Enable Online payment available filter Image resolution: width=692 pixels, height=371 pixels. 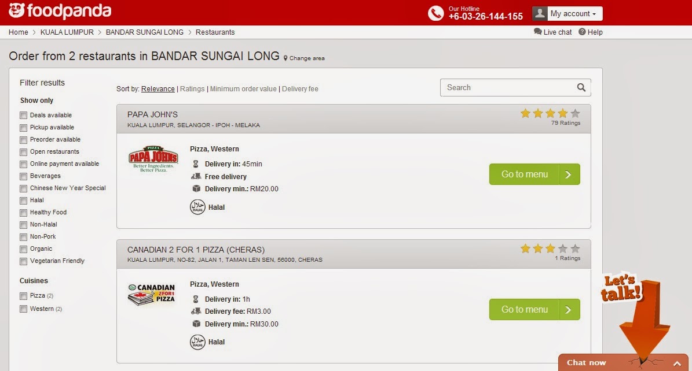[23, 164]
